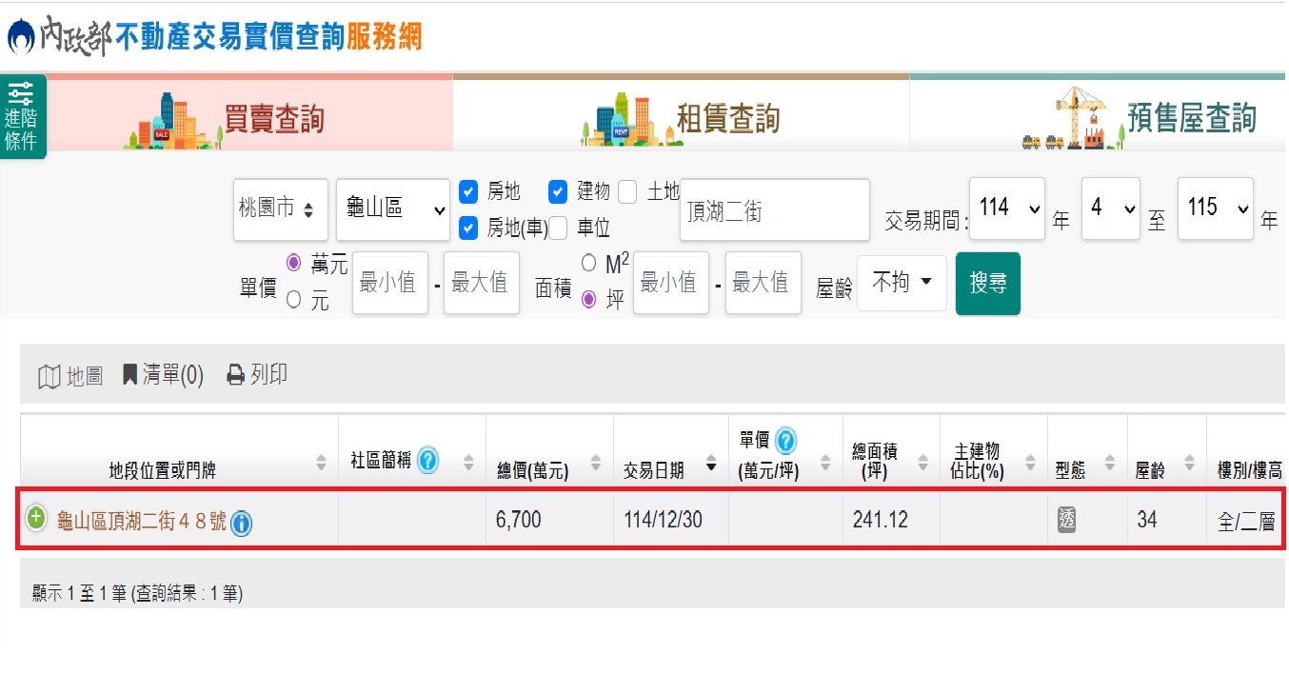Image resolution: width=1289 pixels, height=674 pixels.
Task: Expand row details with green plus icon
Action: point(36,519)
